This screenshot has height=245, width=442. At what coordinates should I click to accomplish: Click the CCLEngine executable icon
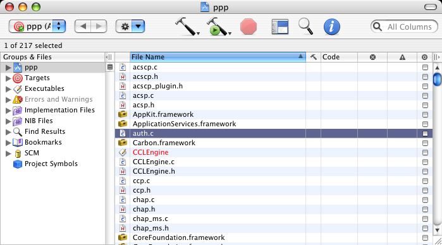point(123,152)
